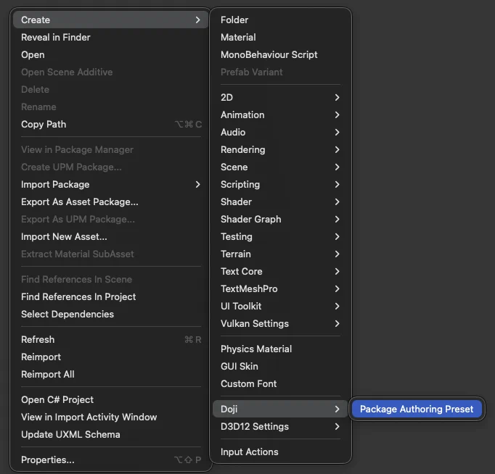The image size is (495, 474).
Task: Choose Find References In Project
Action: pos(110,296)
